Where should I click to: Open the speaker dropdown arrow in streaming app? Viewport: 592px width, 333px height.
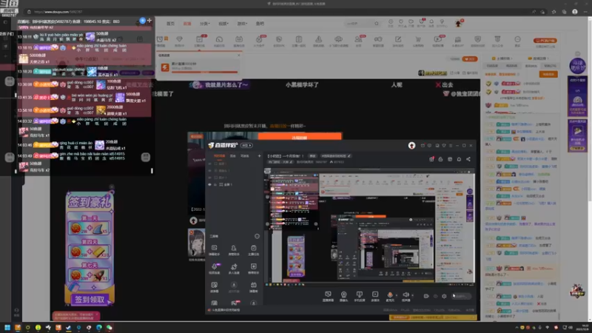coord(412,295)
